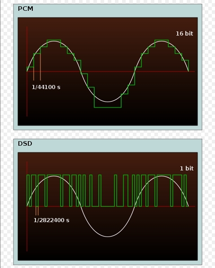Screen dimensions: 215x268
Task: Click the first green step at PCM origin
Action: 30,67
